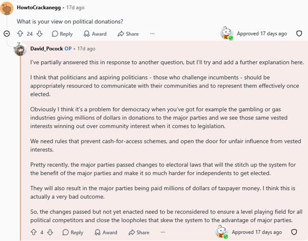Upvote HowtoCrackanegg's comment
The height and width of the screenshot is (241, 308).
[x=20, y=34]
